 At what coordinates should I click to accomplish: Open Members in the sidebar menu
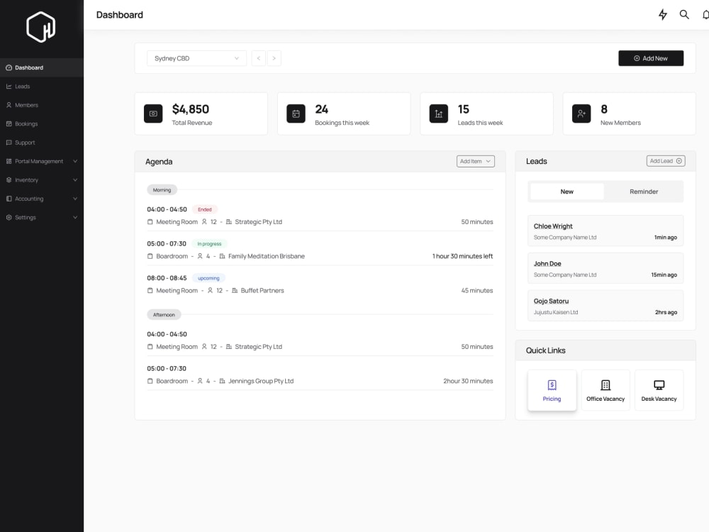pos(42,105)
